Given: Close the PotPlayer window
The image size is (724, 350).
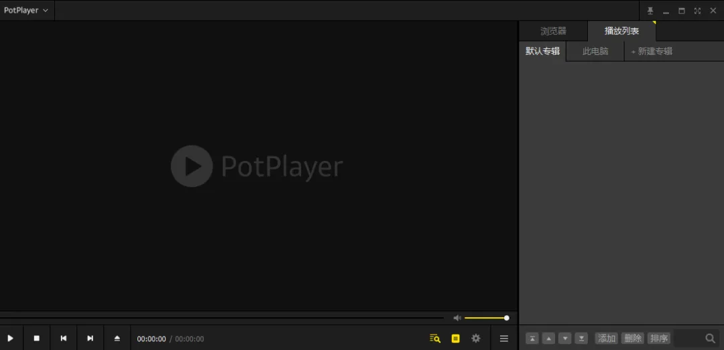Looking at the screenshot, I should click(x=713, y=11).
